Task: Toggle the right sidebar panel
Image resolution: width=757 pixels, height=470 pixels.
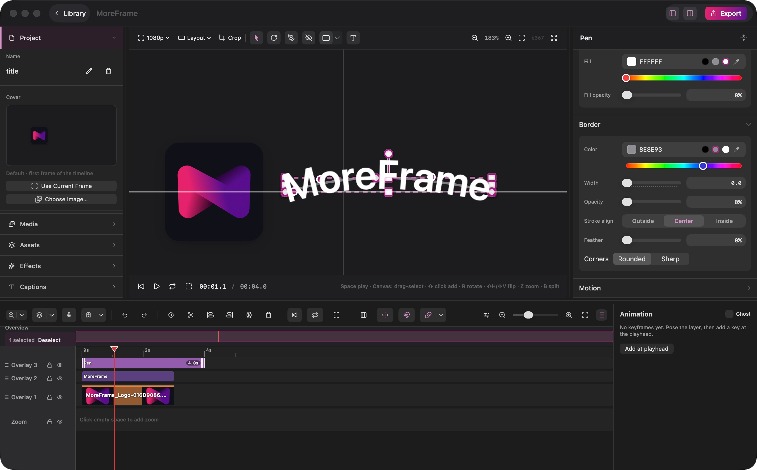Action: [690, 13]
